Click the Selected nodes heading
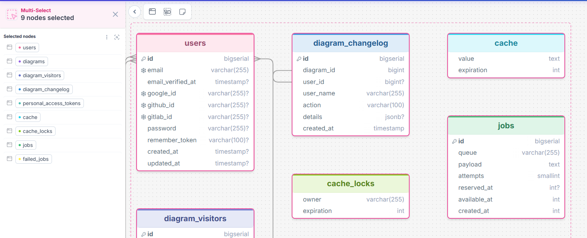The height and width of the screenshot is (238, 587). 20,36
